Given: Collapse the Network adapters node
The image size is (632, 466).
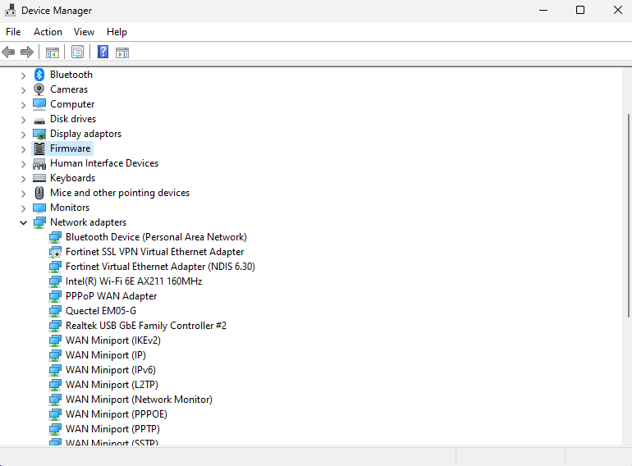Looking at the screenshot, I should click(23, 222).
